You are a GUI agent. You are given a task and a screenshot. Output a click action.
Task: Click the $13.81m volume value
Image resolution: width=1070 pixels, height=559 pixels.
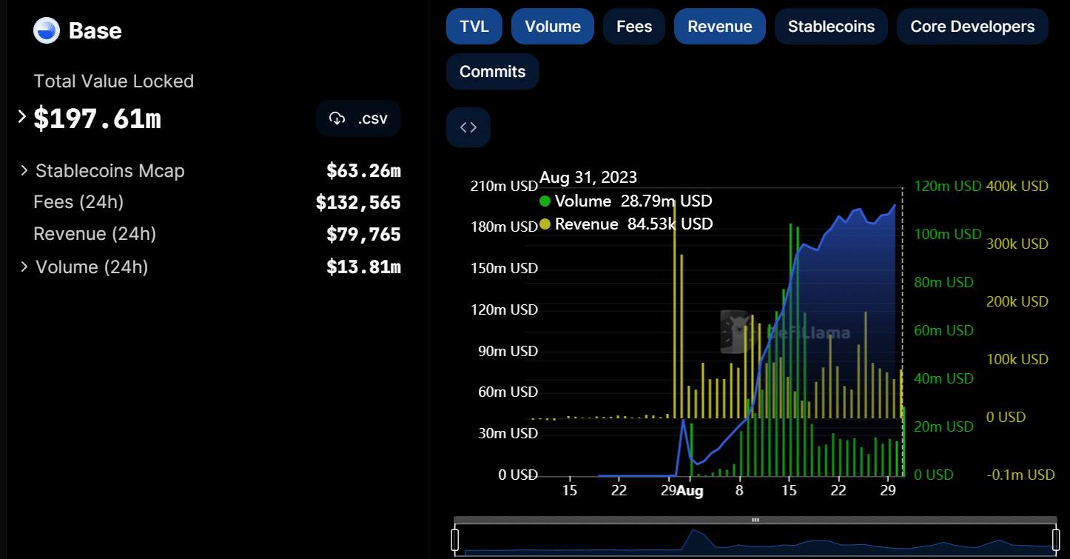click(x=363, y=267)
